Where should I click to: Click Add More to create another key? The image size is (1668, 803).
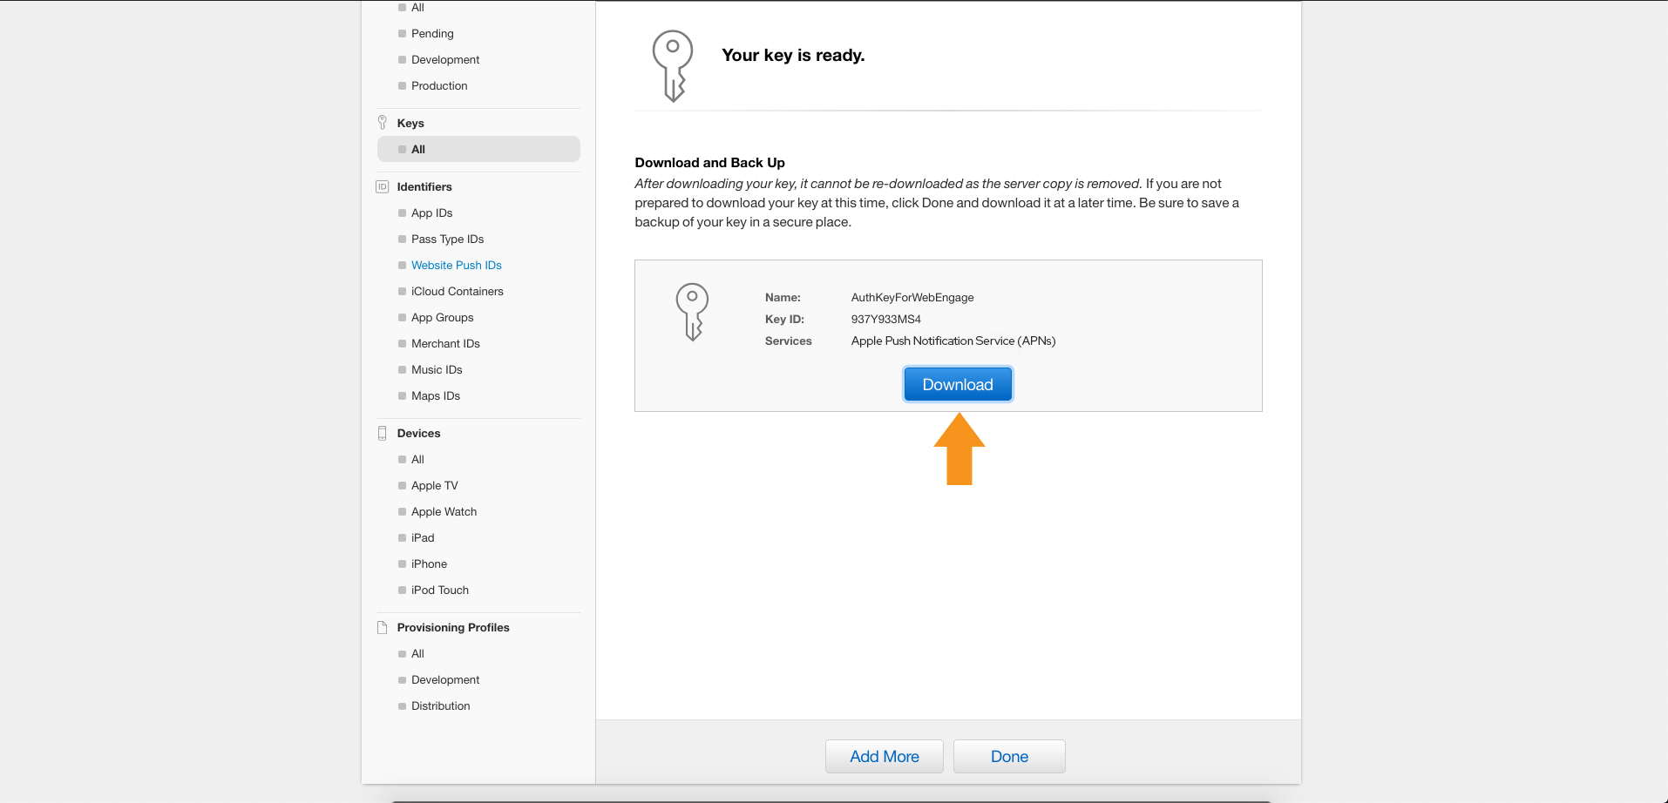(x=884, y=756)
